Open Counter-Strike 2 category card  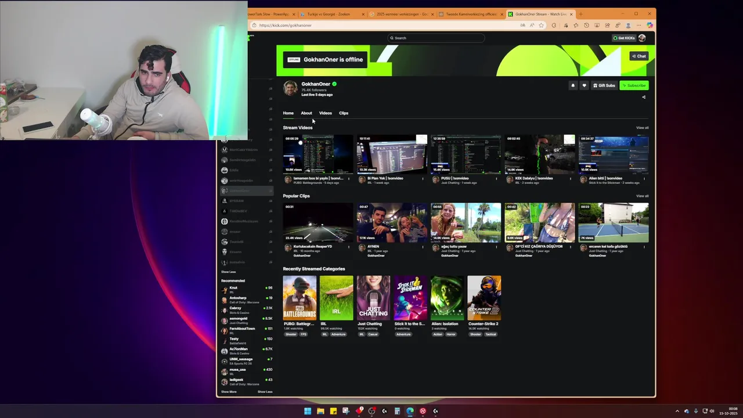pyautogui.click(x=484, y=298)
